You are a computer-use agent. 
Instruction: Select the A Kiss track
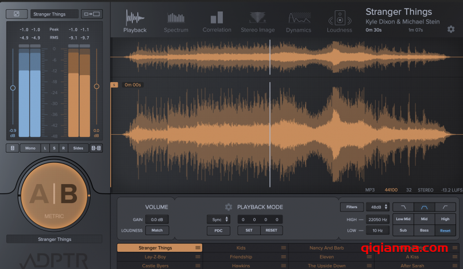pos(416,257)
